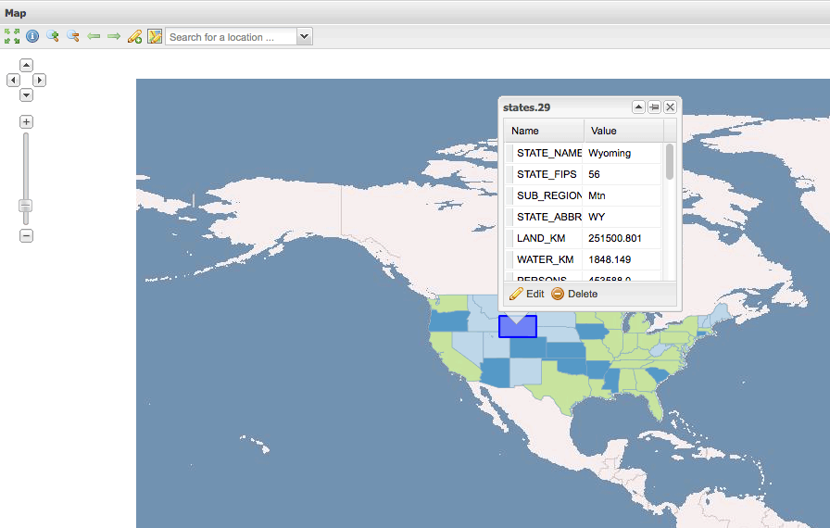Select the zoom out magnifier tool
830x528 pixels.
click(x=73, y=36)
